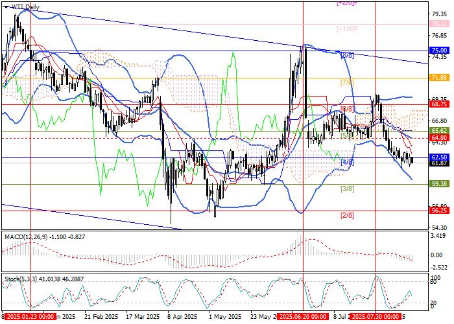Click the [2/8] Murrey level label

347,215
